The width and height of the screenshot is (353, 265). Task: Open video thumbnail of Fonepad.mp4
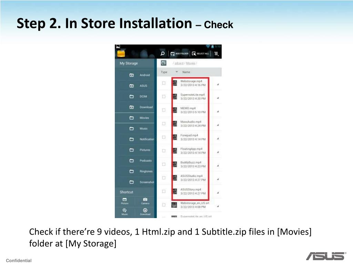[175, 137]
